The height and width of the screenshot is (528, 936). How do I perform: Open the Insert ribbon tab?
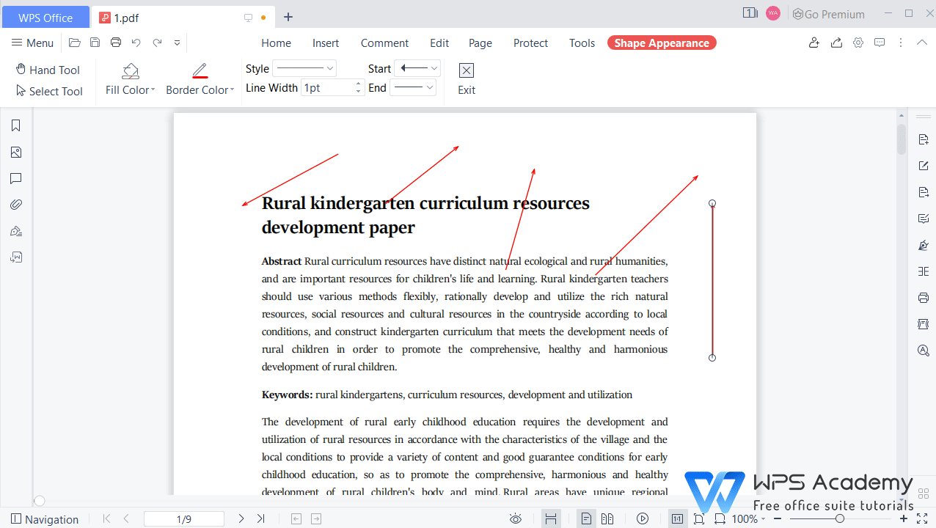325,43
